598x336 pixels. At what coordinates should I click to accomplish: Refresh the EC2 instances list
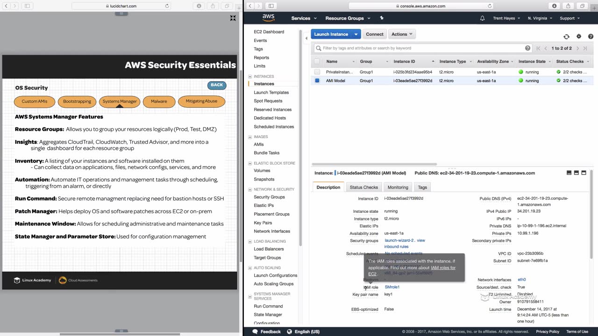(x=566, y=36)
